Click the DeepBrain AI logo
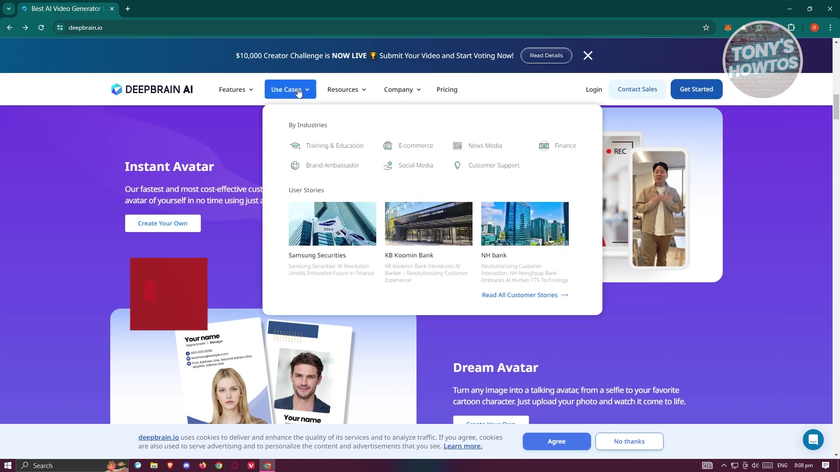This screenshot has height=472, width=840. tap(152, 89)
